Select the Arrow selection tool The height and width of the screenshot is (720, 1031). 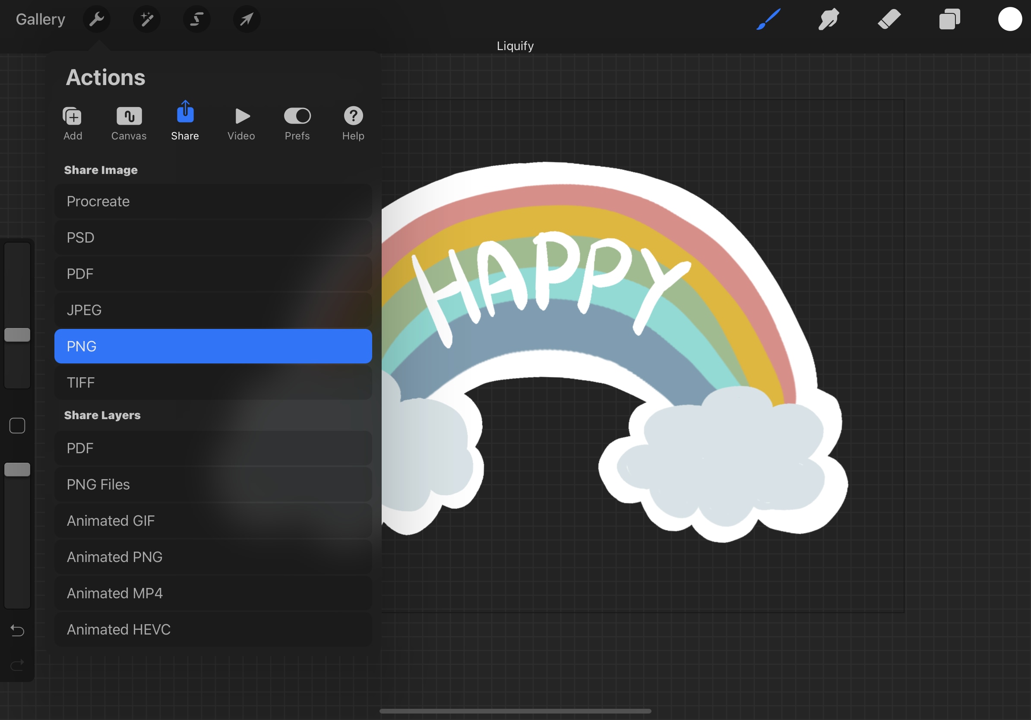coord(245,19)
